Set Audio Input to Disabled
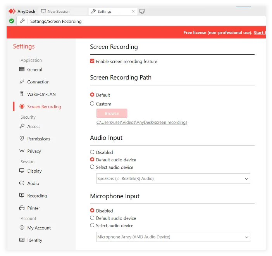This screenshot has height=256, width=272. [x=92, y=152]
